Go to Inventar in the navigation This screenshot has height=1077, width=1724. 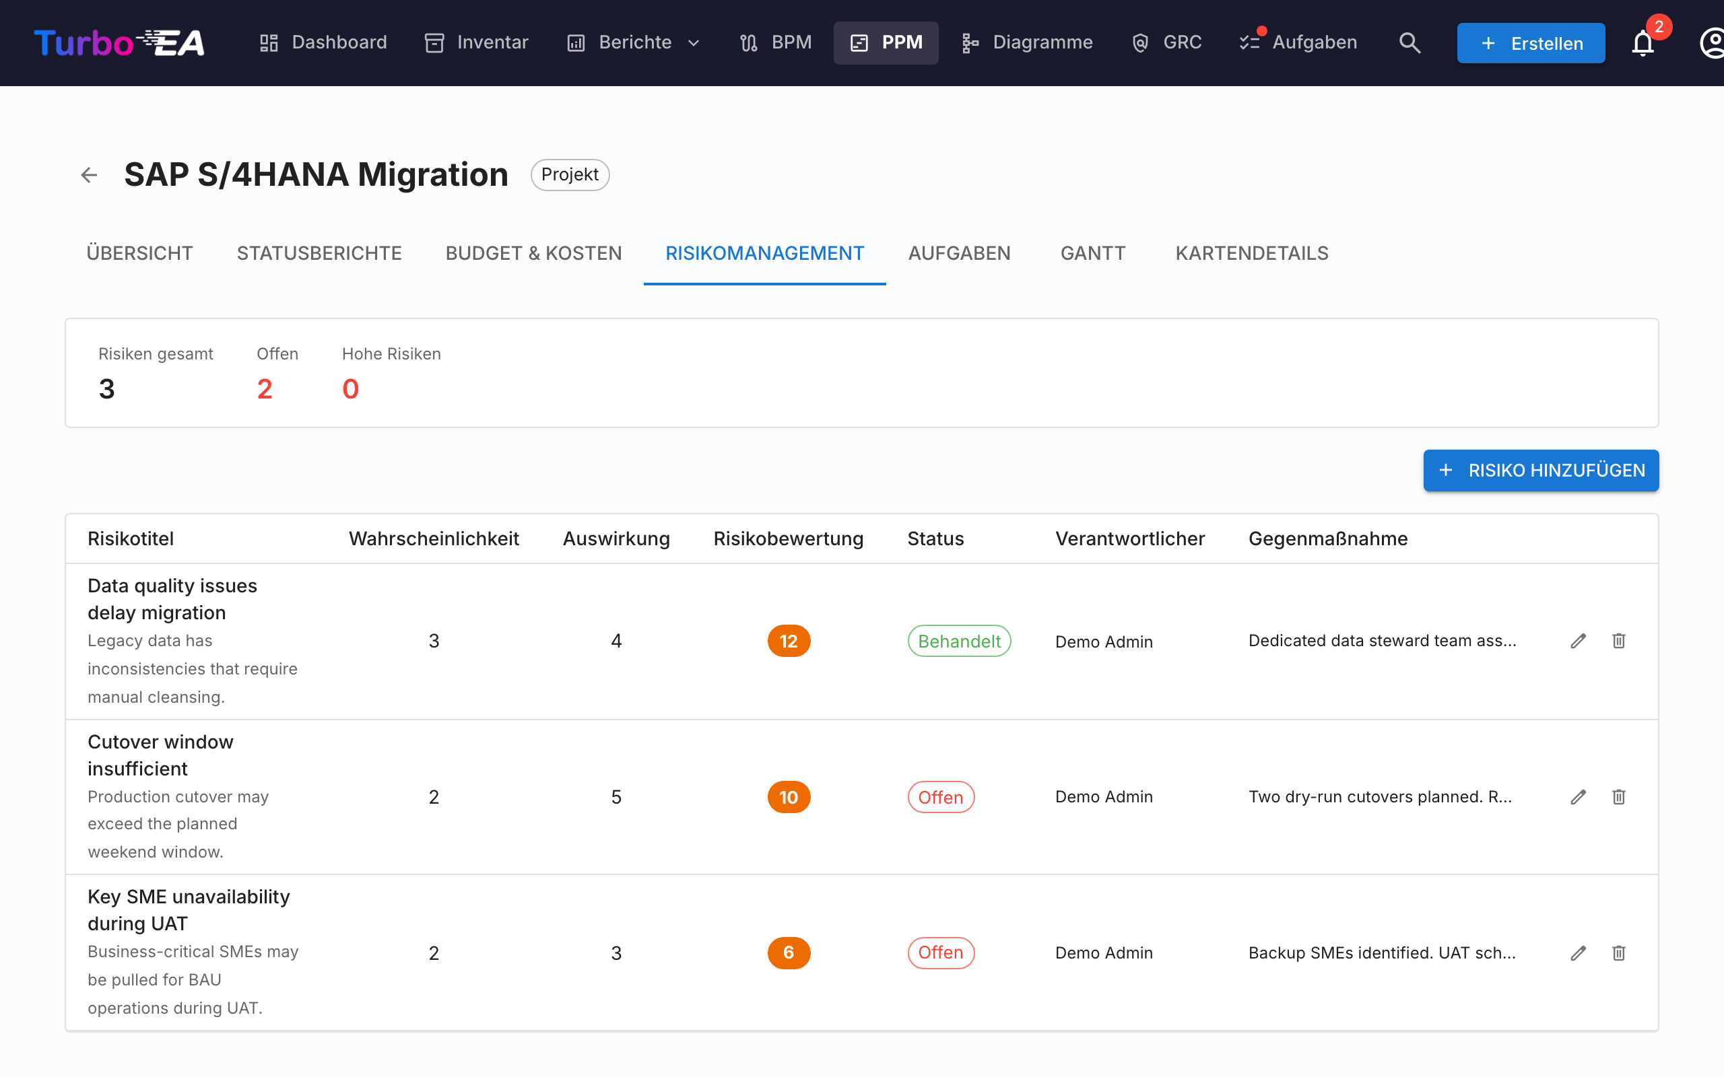coord(477,42)
